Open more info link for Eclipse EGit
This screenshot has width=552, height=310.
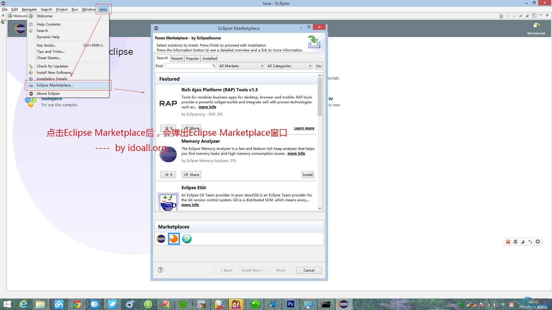click(190, 205)
